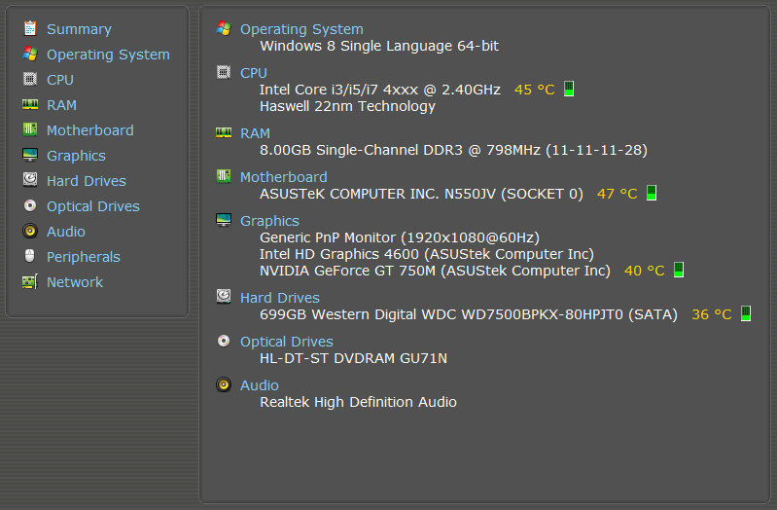Click 'Generic PnP Monitor (1920x1080@60Hz)' text

400,237
